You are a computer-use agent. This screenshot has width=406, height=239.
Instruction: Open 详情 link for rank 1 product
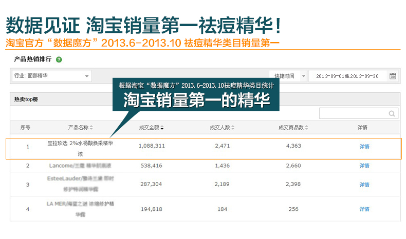pyautogui.click(x=364, y=147)
